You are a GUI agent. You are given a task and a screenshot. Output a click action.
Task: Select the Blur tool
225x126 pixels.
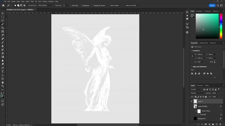2,61
